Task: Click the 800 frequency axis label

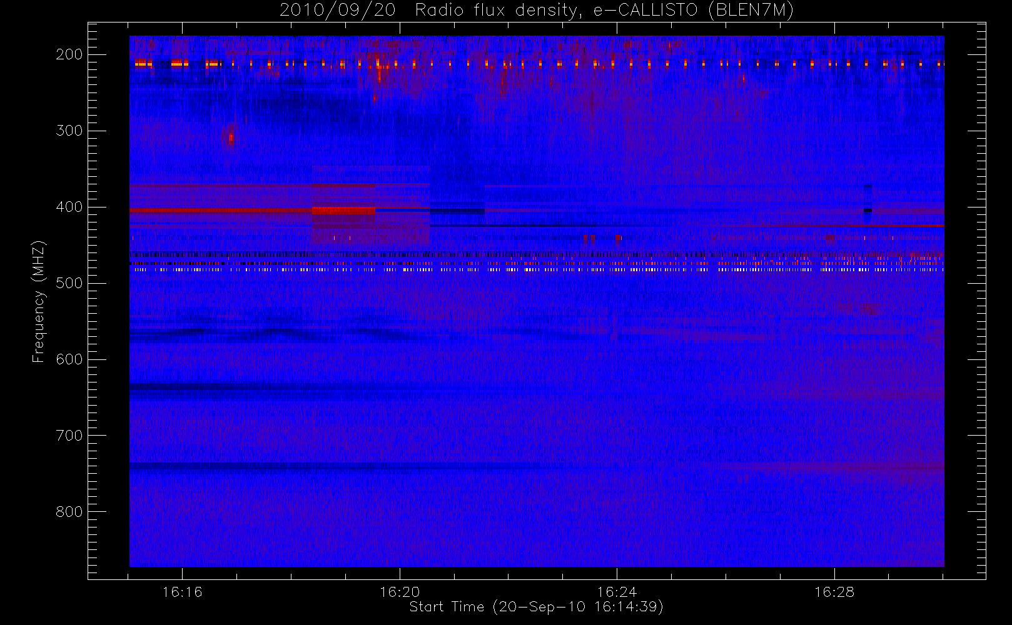Action: pos(69,512)
